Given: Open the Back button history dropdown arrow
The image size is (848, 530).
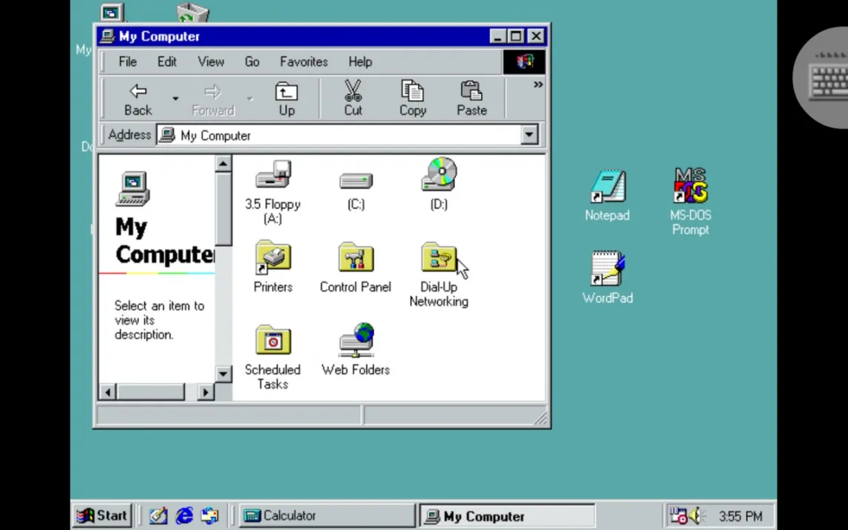Looking at the screenshot, I should [175, 98].
